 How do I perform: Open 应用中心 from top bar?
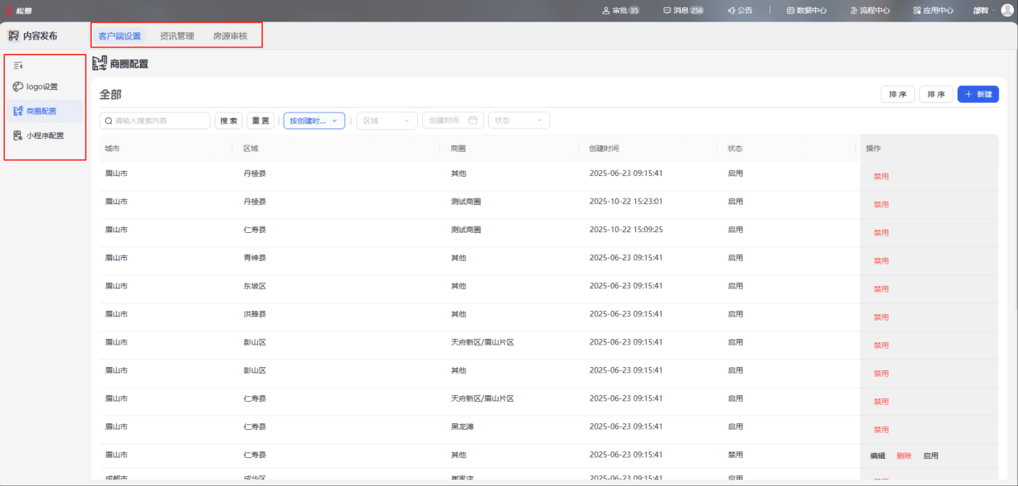point(933,10)
